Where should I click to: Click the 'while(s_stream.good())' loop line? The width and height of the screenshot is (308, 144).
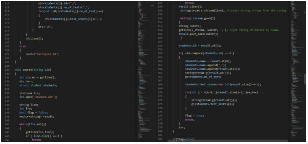(198, 18)
